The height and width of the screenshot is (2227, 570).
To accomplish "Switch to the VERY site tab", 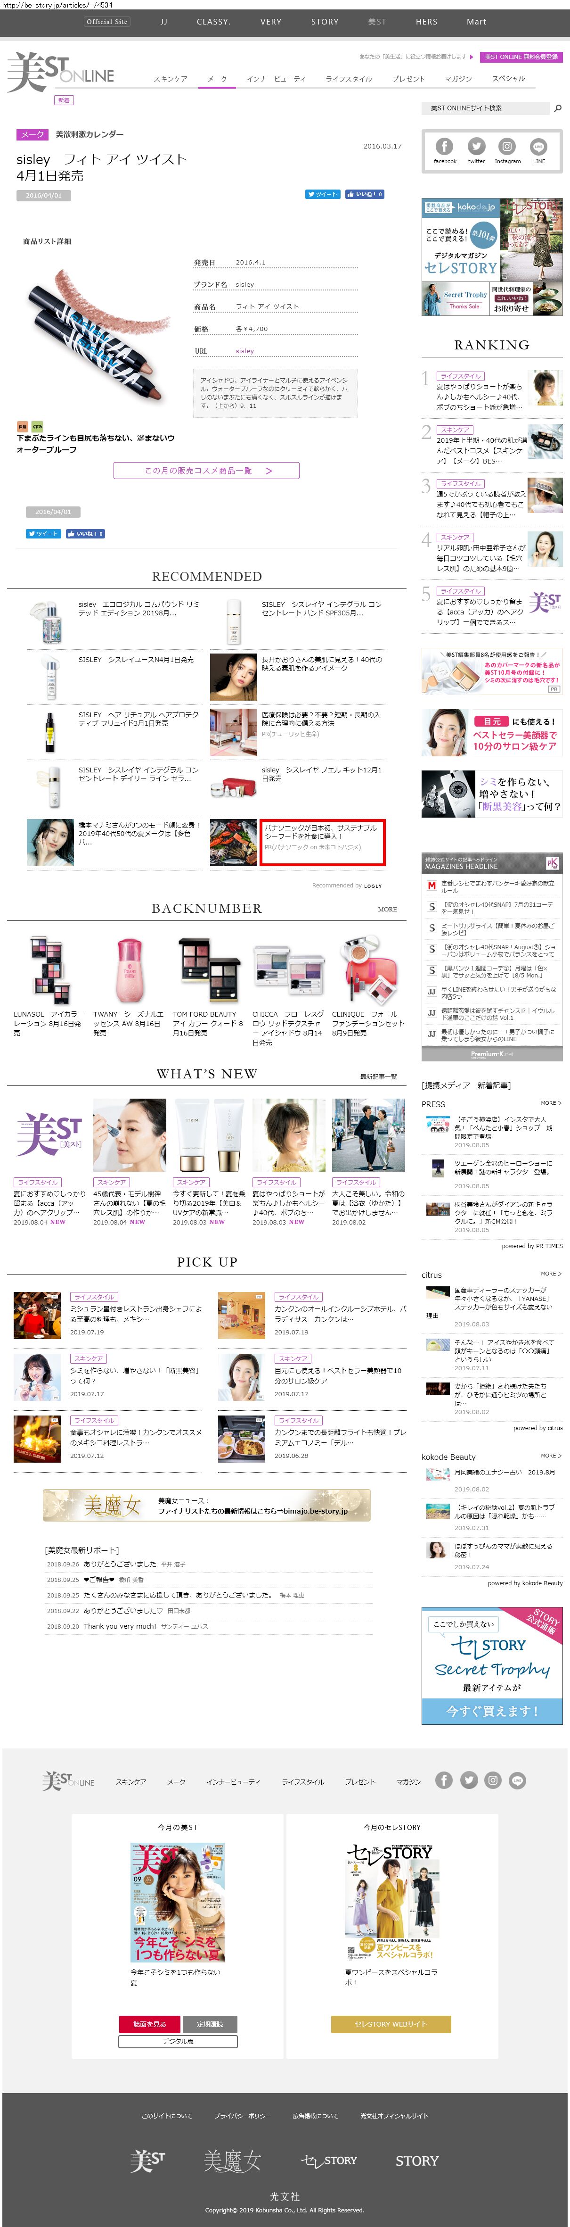I will click(x=271, y=22).
